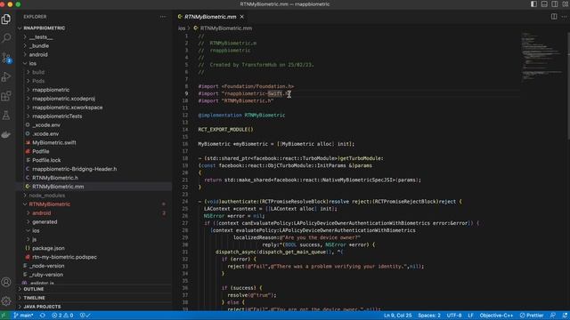
Task: Open Run and Debug view
Action: (x=6, y=76)
